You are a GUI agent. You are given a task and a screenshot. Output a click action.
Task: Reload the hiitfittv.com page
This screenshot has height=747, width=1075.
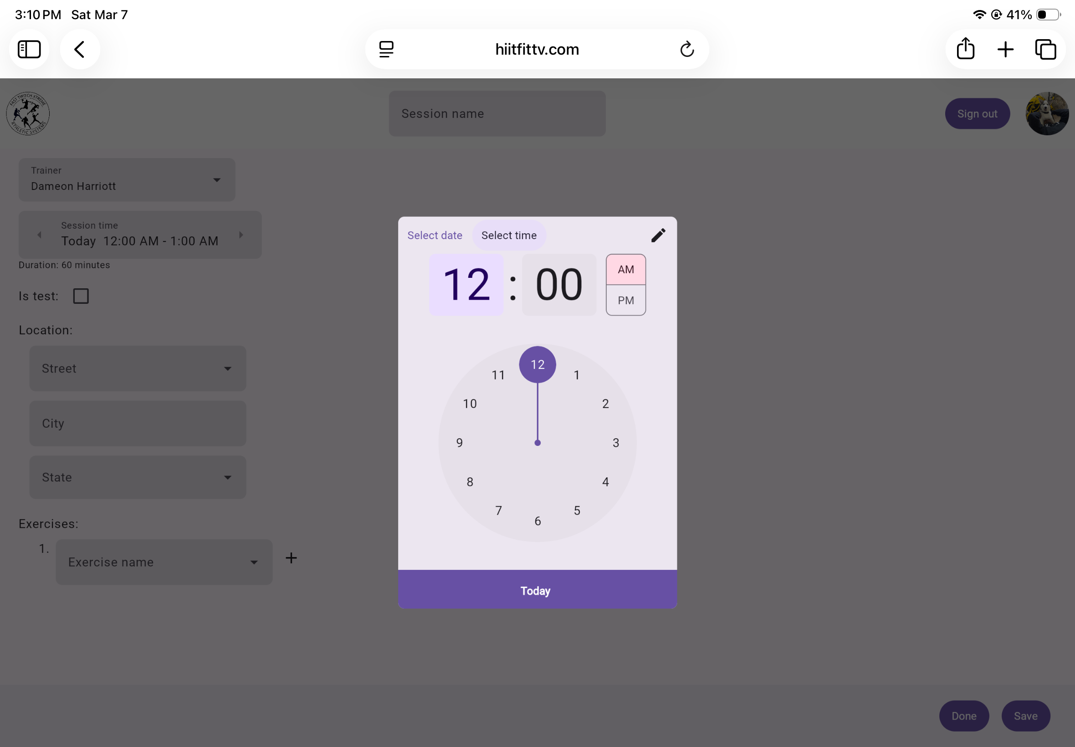tap(686, 49)
